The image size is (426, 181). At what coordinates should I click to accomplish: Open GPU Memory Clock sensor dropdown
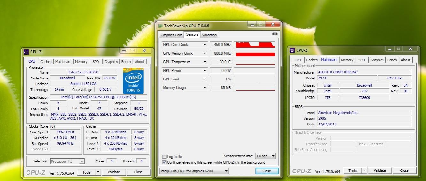[205, 53]
